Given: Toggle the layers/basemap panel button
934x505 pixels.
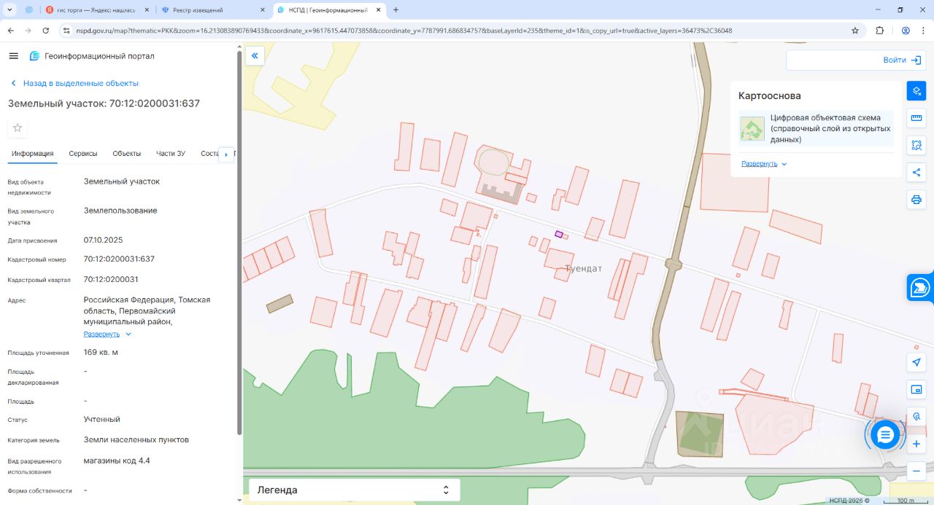Looking at the screenshot, I should pyautogui.click(x=916, y=91).
